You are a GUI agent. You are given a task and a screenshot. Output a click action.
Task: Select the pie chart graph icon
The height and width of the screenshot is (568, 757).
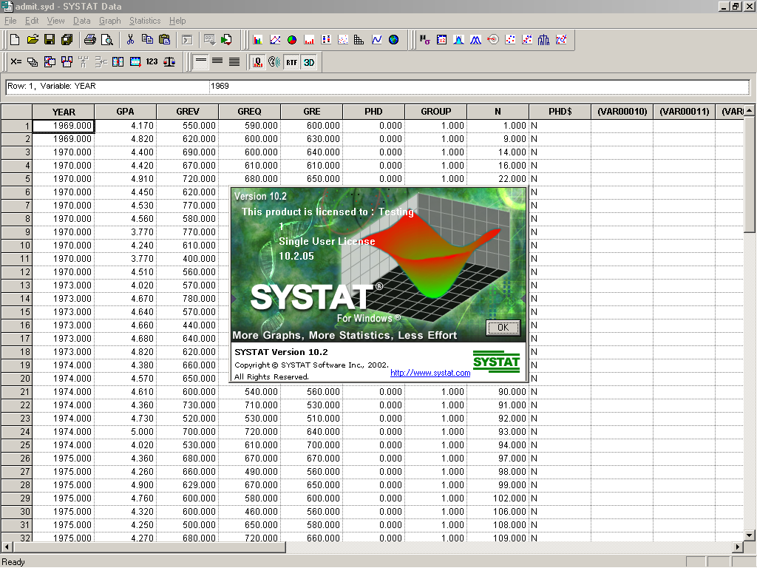(292, 39)
